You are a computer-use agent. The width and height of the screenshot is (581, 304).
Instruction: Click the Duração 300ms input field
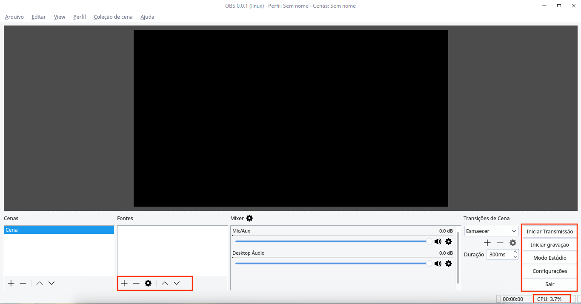[499, 254]
